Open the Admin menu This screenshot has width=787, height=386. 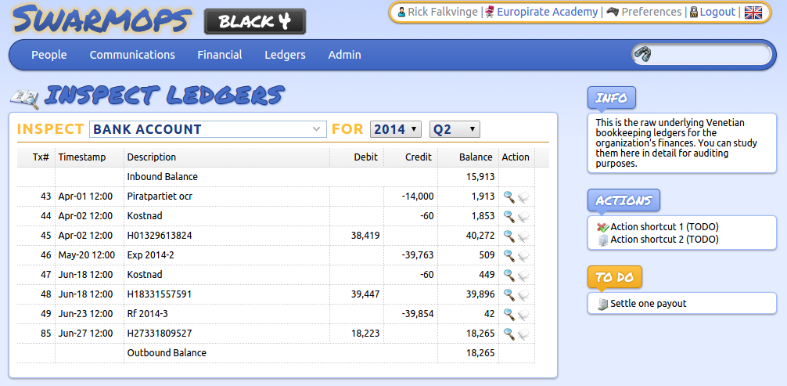click(x=344, y=55)
